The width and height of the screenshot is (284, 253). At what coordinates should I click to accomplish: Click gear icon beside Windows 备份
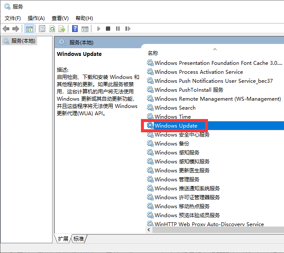click(150, 143)
